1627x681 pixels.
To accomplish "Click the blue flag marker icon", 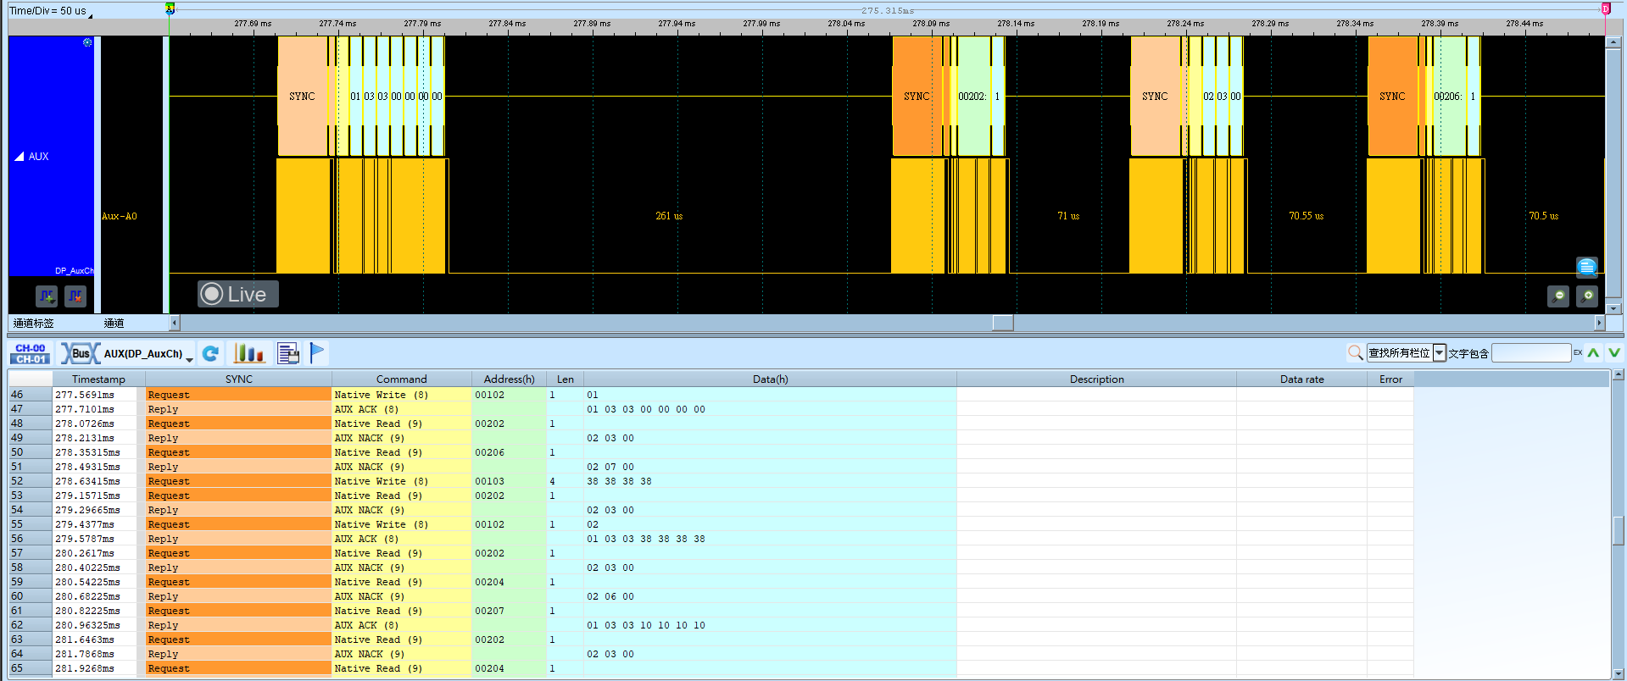I will (x=317, y=353).
